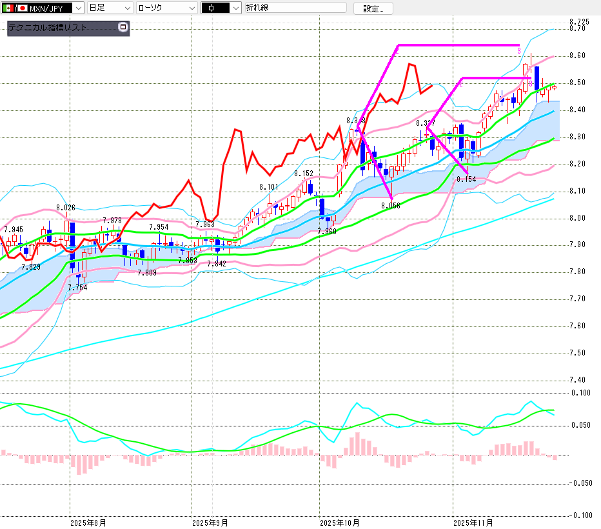Click the Mexico flag icon in pair selector

[x=8, y=8]
